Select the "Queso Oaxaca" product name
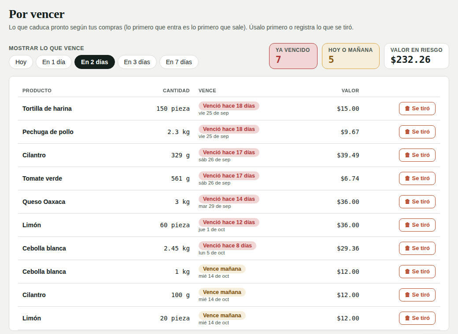 [44, 202]
